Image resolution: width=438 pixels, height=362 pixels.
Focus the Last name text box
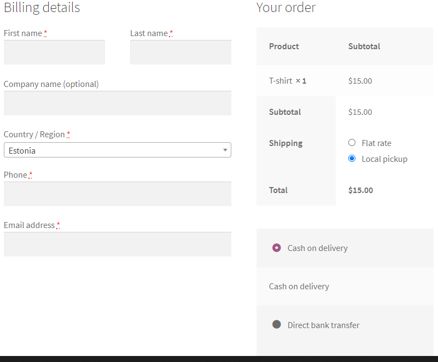point(180,52)
